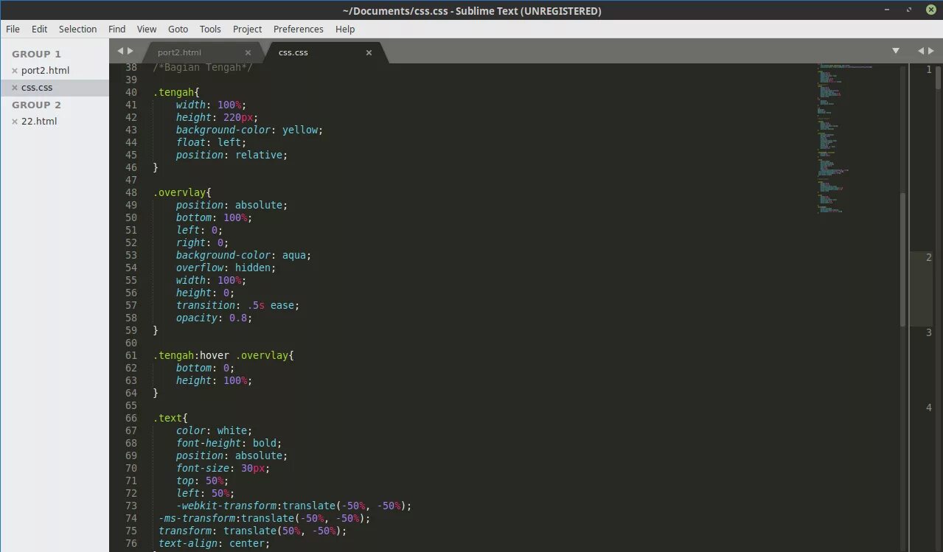The height and width of the screenshot is (552, 943).
Task: Close the css.css tab
Action: pyautogui.click(x=369, y=52)
